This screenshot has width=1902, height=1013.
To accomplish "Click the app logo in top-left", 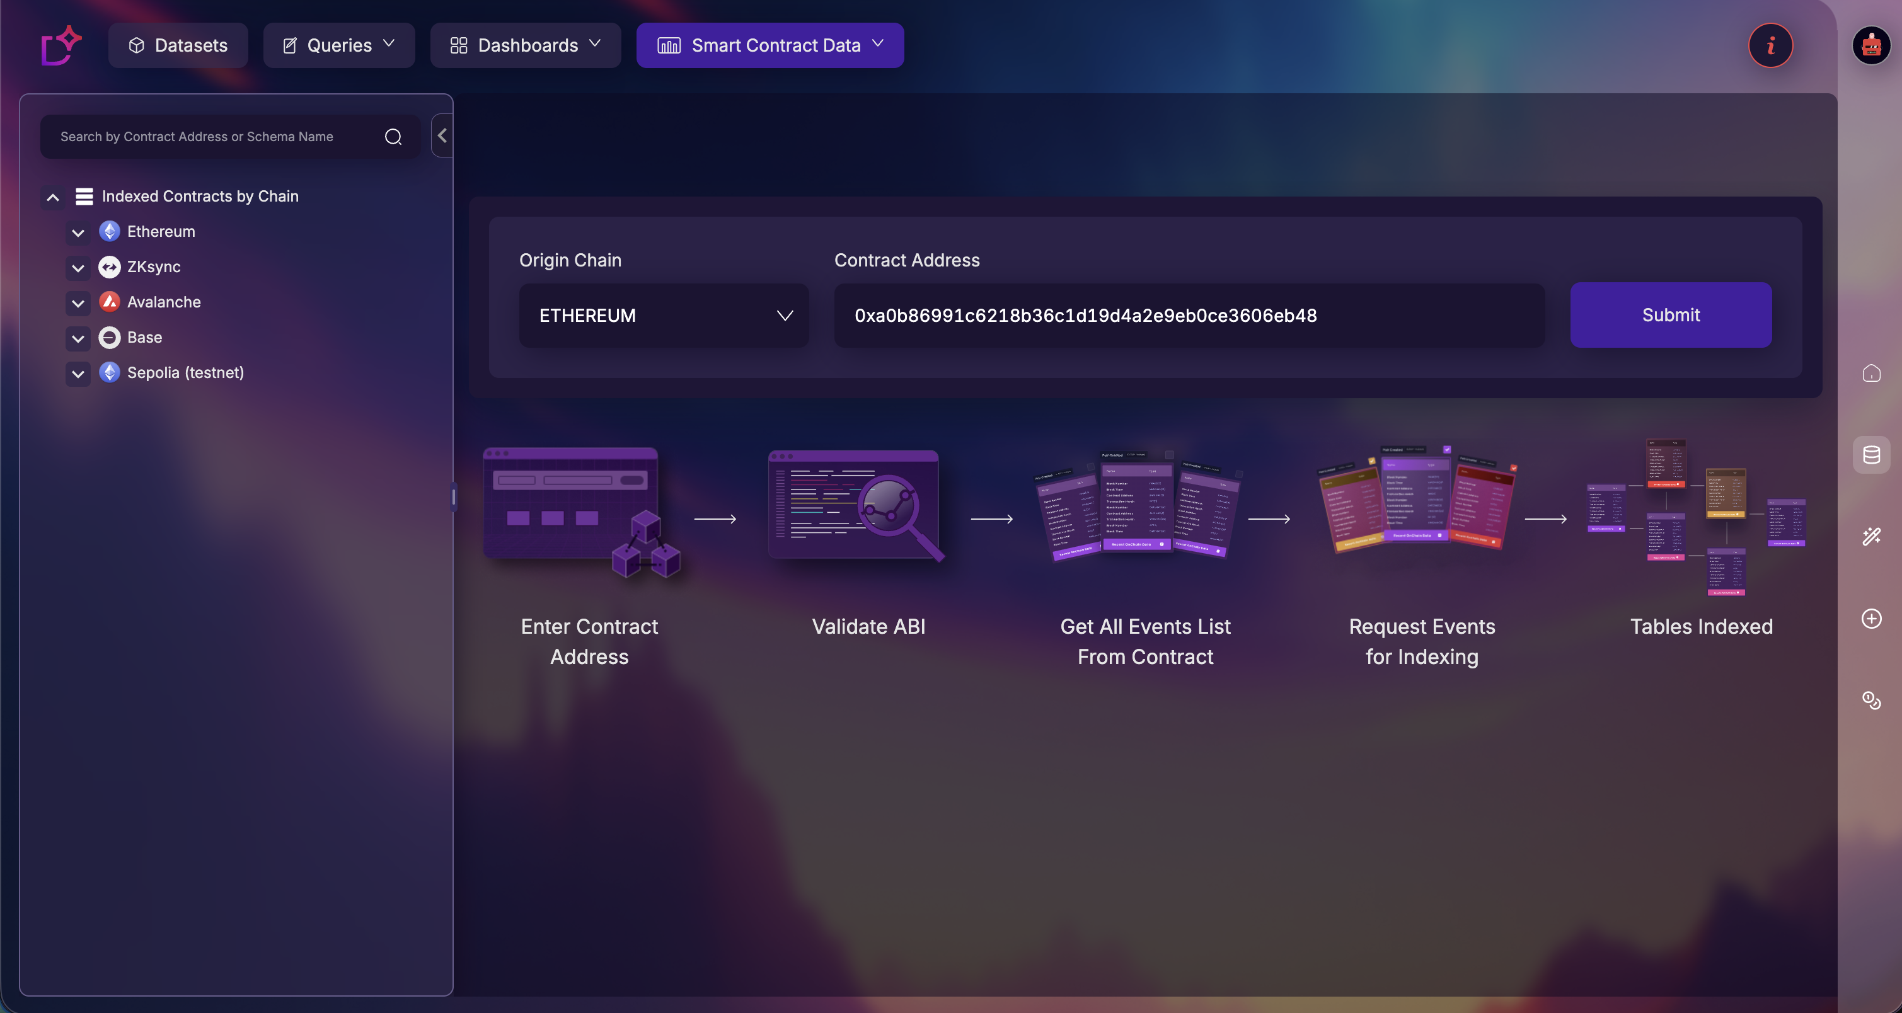I will coord(61,46).
